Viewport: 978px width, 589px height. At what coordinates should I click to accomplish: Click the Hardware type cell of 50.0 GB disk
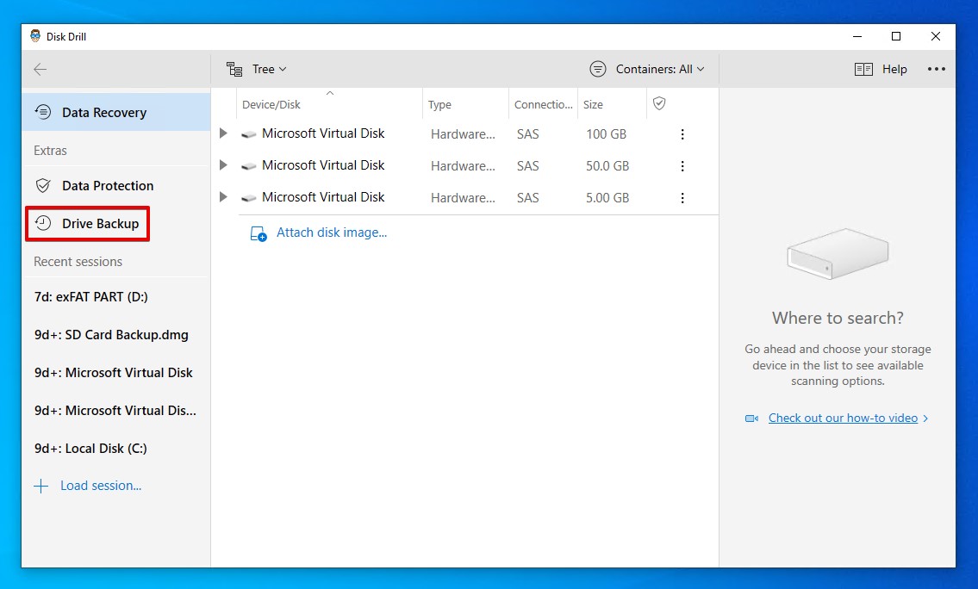463,166
